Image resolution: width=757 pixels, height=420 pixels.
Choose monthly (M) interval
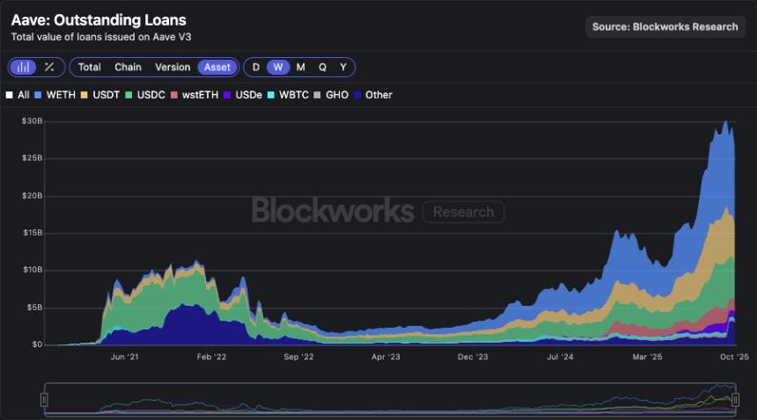coord(300,67)
